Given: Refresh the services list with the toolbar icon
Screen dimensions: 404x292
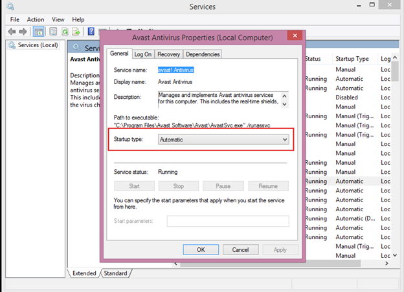Looking at the screenshot, I should click(x=65, y=32).
